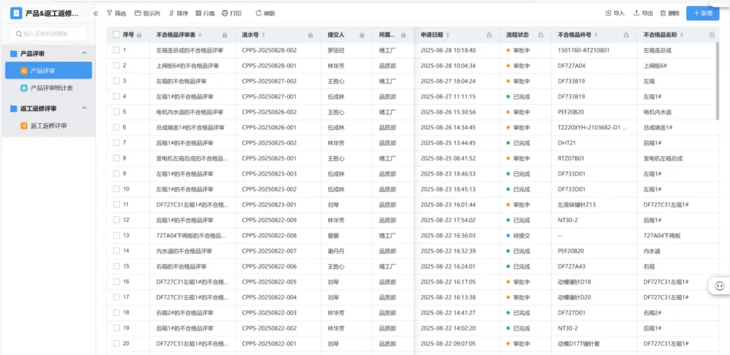The height and width of the screenshot is (355, 730).
Task: Select the checkbox for row 13
Action: (116, 235)
